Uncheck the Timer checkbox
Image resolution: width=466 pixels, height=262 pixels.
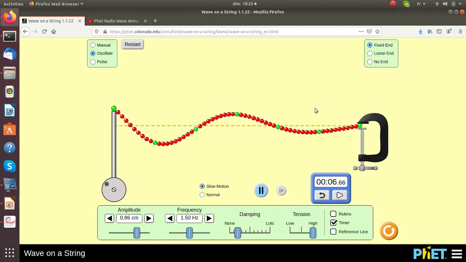(333, 223)
